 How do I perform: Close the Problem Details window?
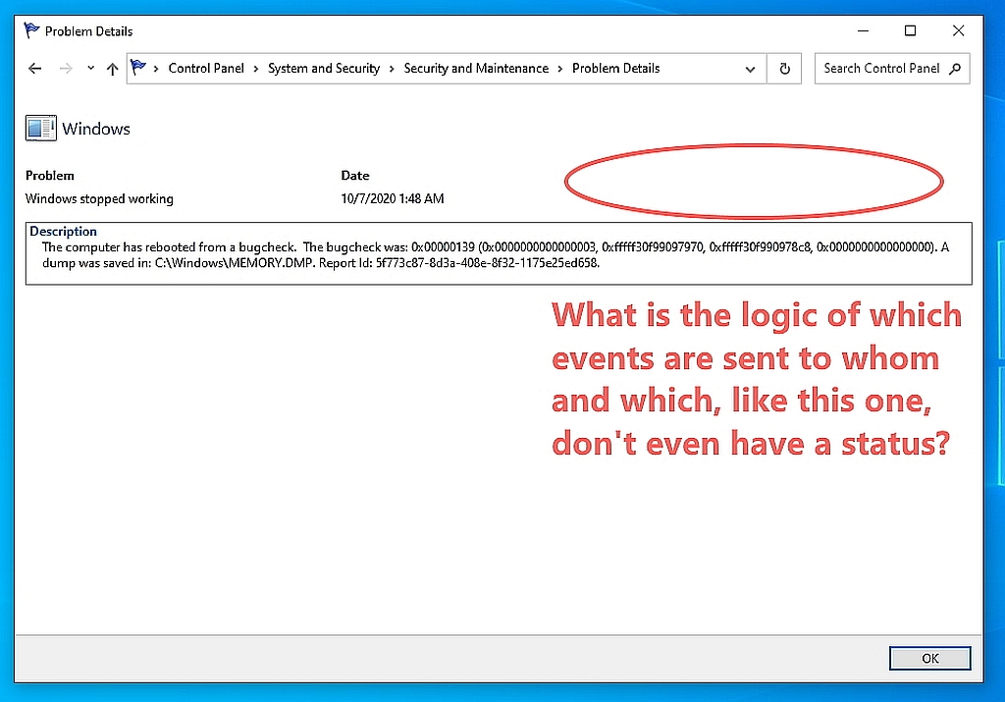click(958, 30)
